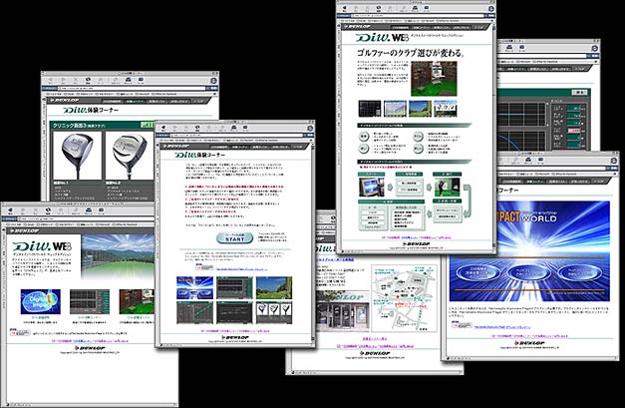The image size is (625, 408).
Task: Click the AutoFill icon in the Diw.WEB home window
Action: coord(75,210)
